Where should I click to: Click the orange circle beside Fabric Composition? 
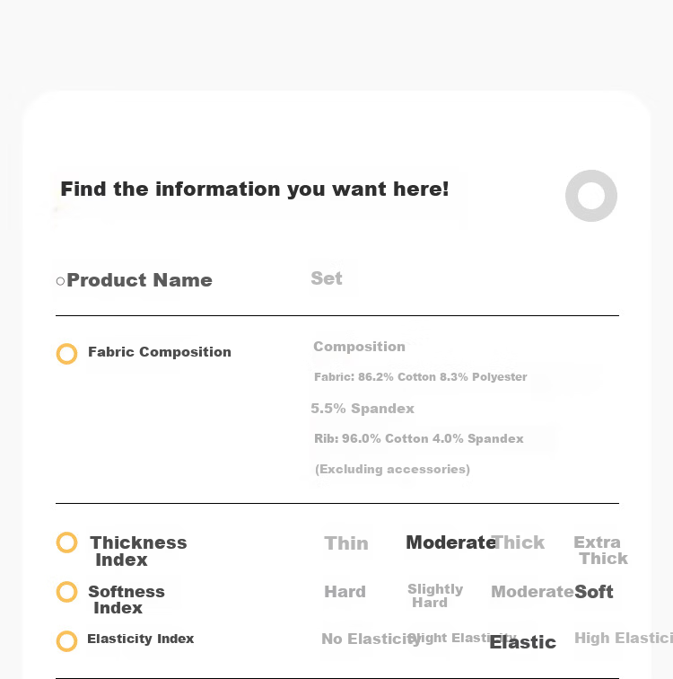66,354
